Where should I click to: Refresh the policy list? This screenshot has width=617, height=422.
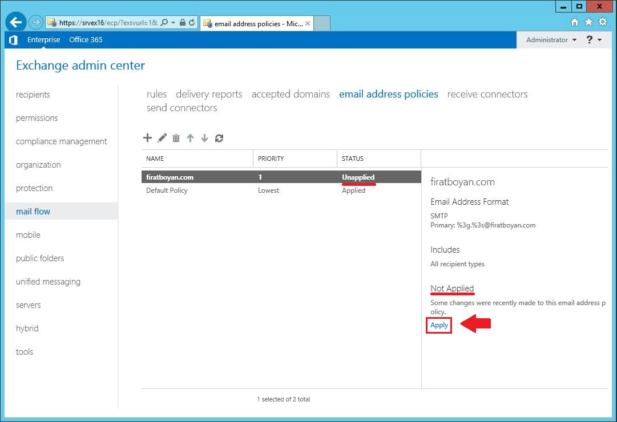coord(219,138)
